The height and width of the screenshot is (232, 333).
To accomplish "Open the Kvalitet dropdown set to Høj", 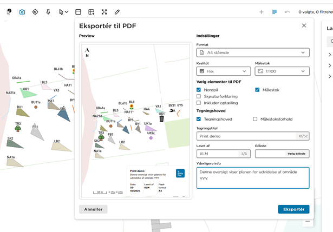I will (223, 71).
